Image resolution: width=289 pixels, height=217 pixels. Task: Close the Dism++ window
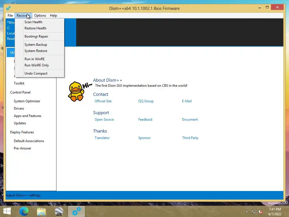(277, 7)
